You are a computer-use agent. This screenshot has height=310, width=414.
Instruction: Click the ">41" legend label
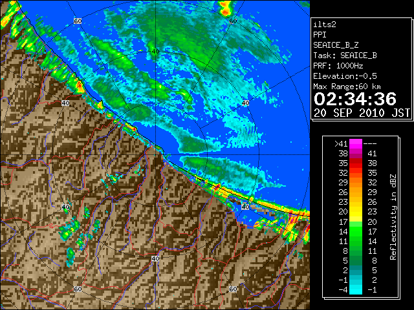(341, 144)
